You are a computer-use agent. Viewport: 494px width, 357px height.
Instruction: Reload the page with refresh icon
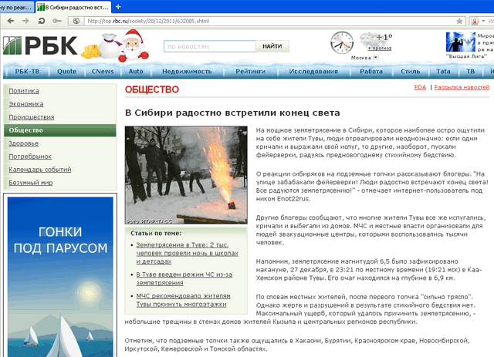[41, 21]
